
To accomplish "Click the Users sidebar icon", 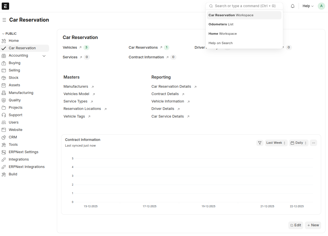I will (4, 122).
